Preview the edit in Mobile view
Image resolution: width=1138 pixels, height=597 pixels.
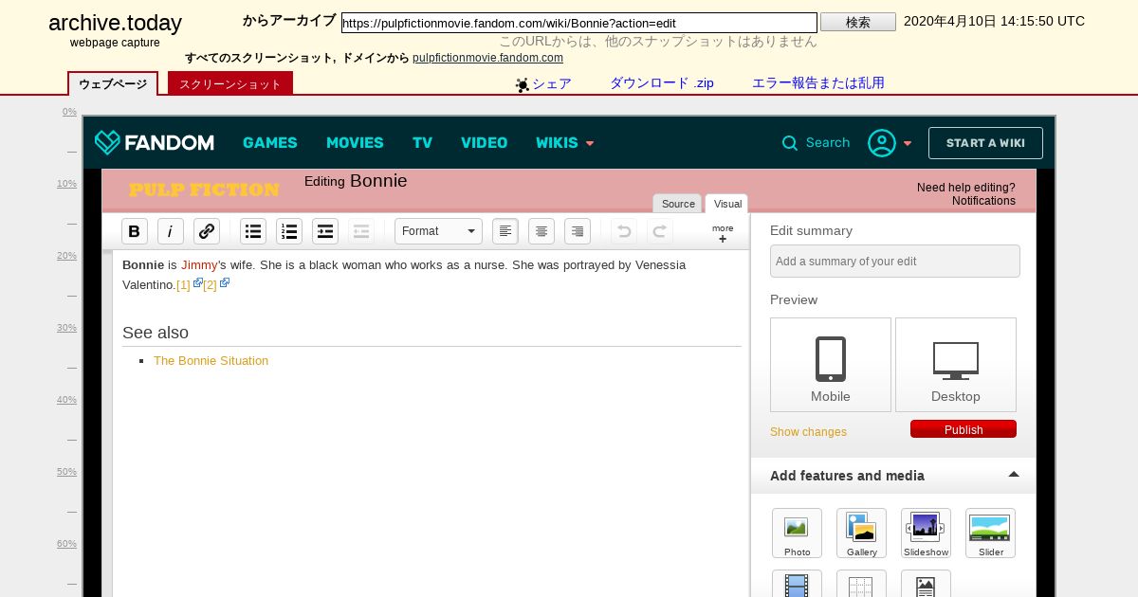[x=831, y=365]
